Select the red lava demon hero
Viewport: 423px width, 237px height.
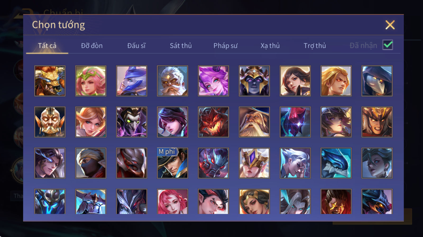pyautogui.click(x=213, y=122)
